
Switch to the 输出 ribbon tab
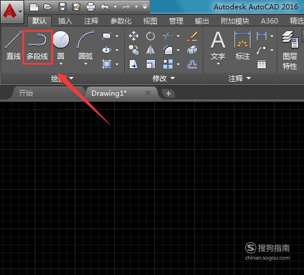(201, 21)
